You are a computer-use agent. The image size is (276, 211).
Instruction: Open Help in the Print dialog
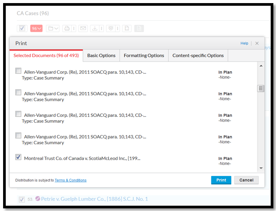click(244, 43)
